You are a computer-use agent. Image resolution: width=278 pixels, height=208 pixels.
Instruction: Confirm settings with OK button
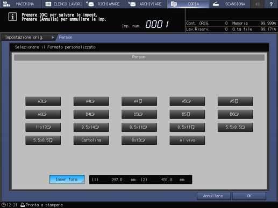coord(249,196)
